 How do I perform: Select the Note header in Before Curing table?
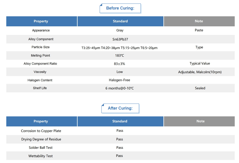tap(199, 21)
